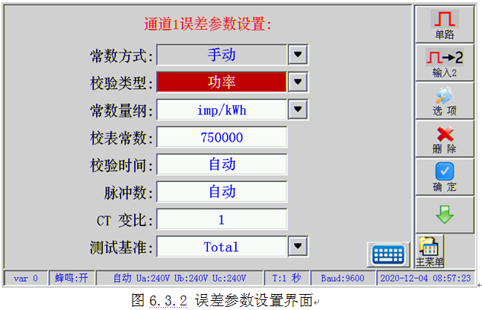Image resolution: width=482 pixels, height=310 pixels.
Task: Select the 单路 single-channel pulse icon
Action: (x=445, y=24)
